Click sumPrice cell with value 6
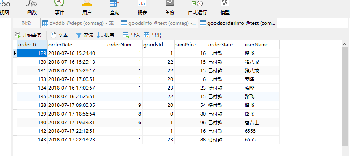The image size is (350, 156). tap(191, 79)
